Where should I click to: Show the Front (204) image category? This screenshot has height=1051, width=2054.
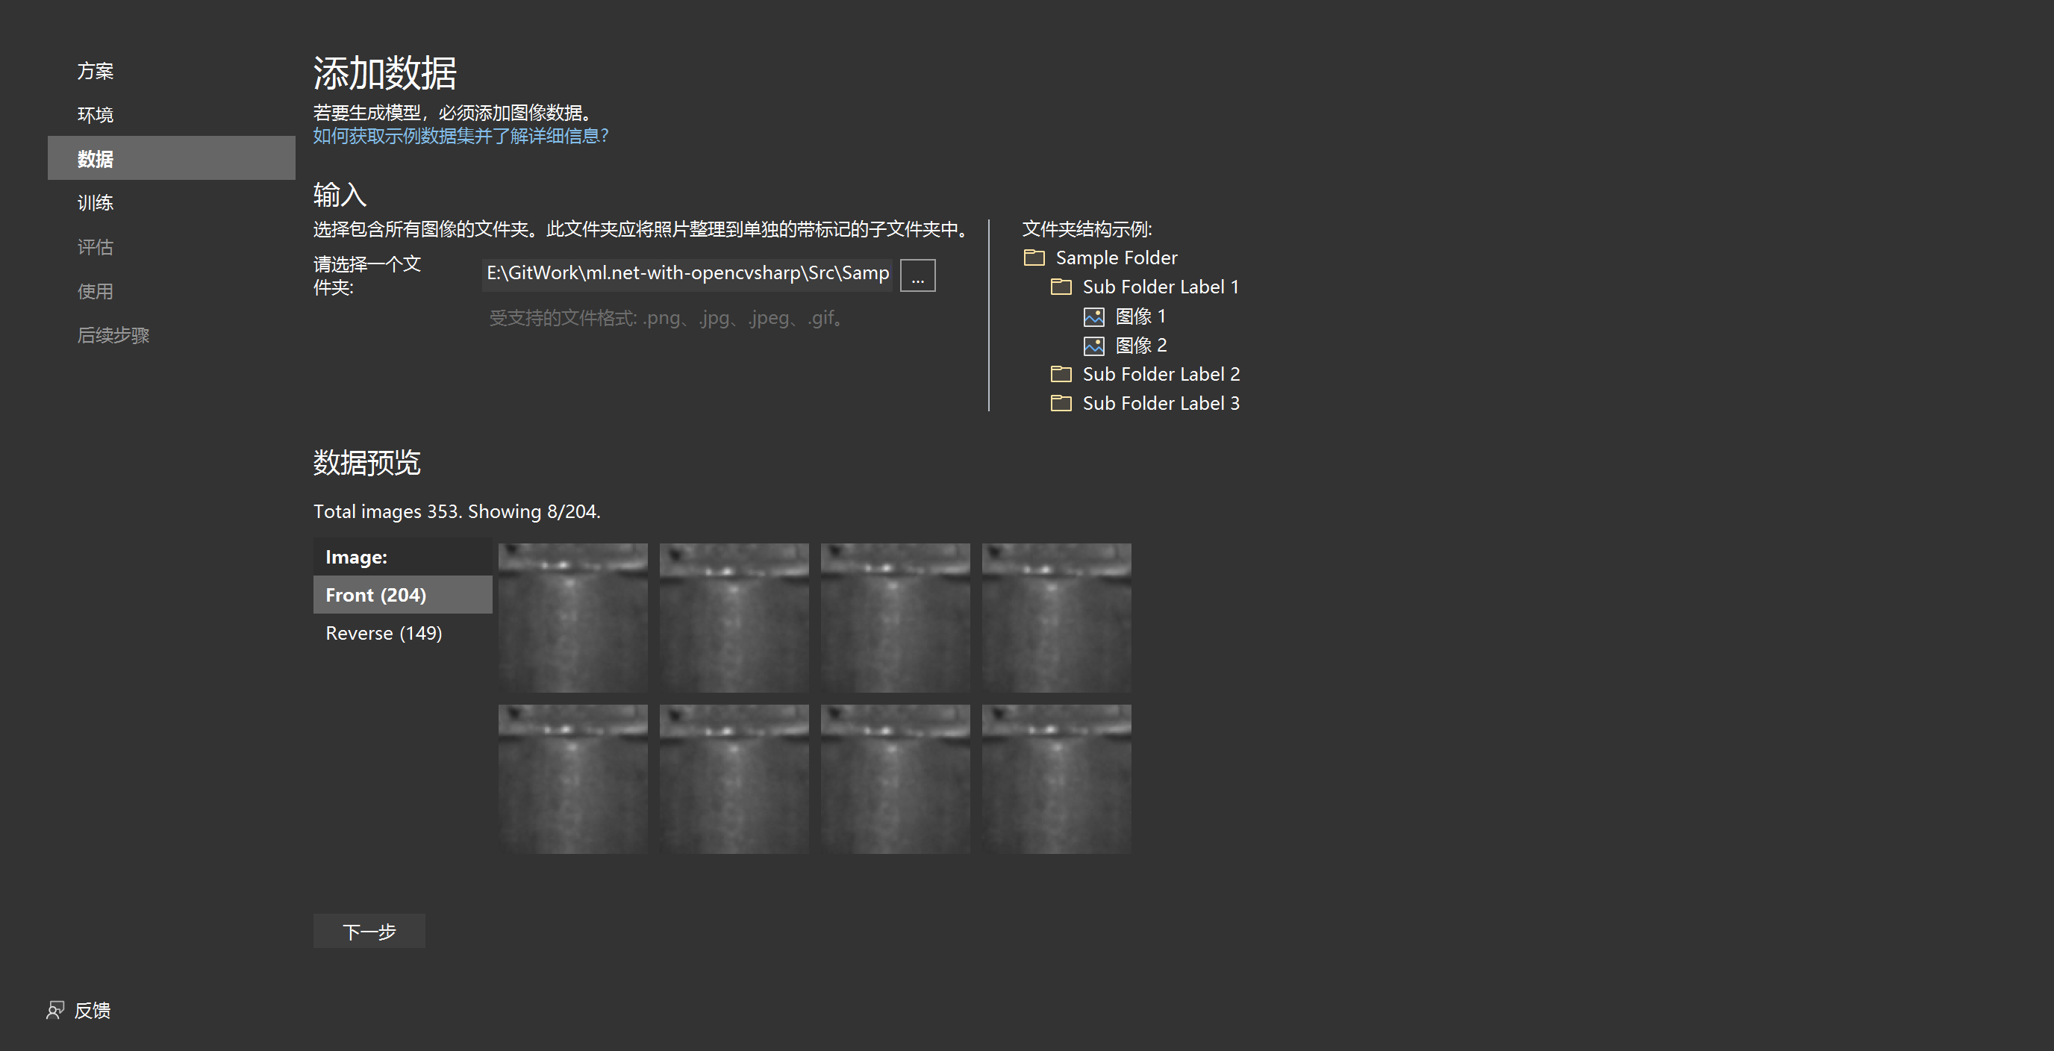375,595
